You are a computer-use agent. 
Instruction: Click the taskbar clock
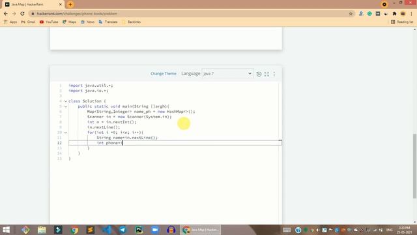(x=405, y=230)
